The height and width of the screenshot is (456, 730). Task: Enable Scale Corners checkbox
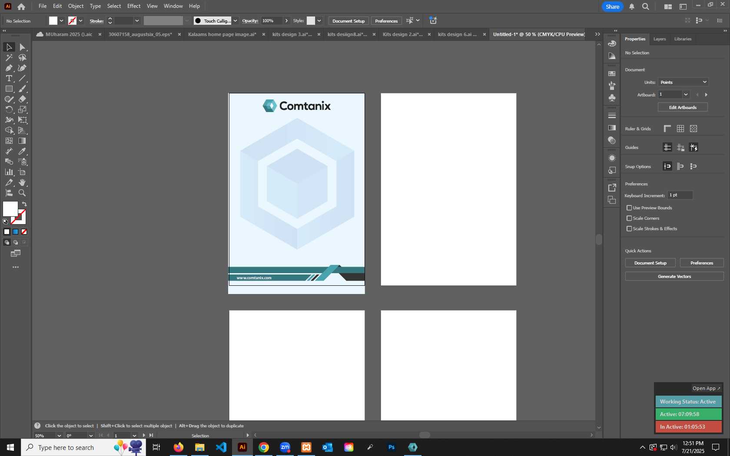tap(629, 218)
